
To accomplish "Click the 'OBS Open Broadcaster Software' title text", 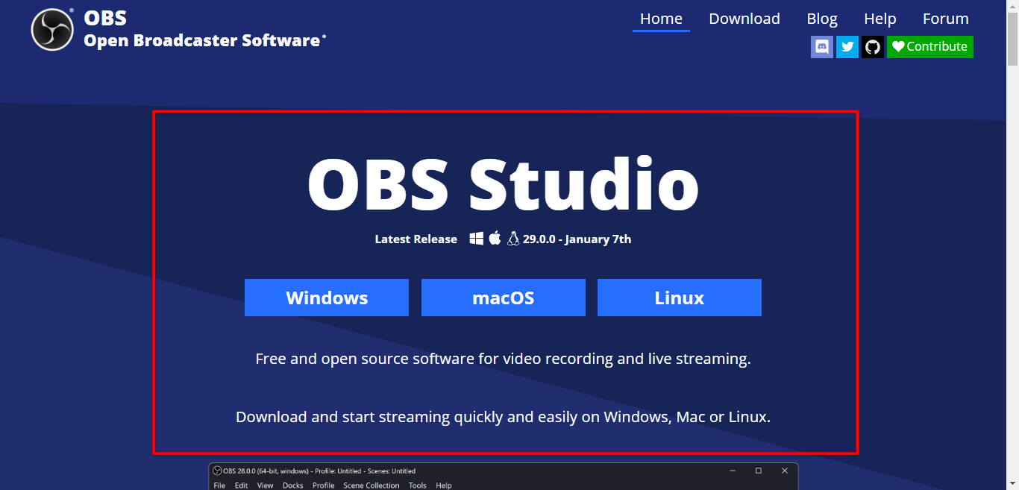I will 205,29.
